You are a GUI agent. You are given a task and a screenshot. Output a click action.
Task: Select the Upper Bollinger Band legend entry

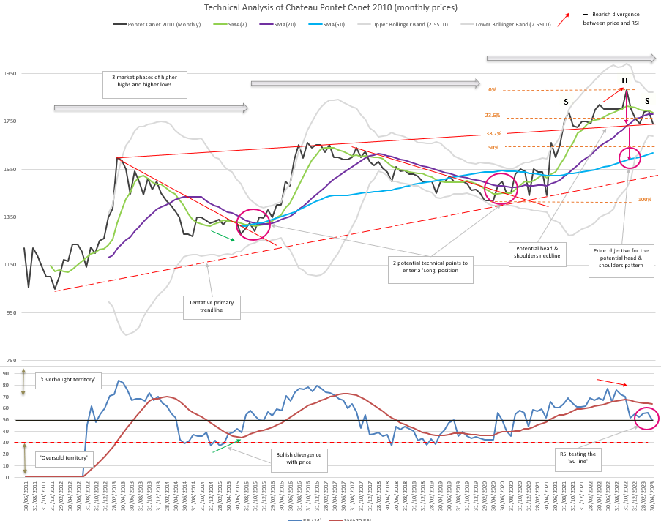(x=403, y=24)
